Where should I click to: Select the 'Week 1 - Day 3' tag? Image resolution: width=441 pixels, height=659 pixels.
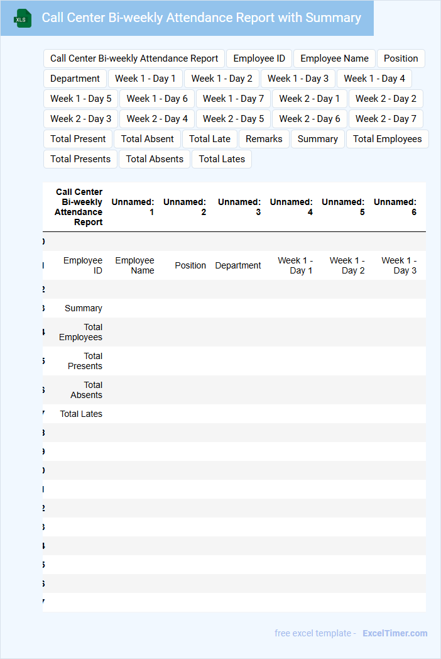[298, 79]
